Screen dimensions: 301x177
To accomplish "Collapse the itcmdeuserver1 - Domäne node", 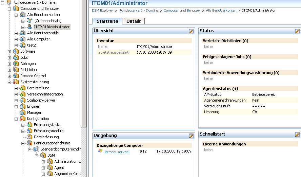I will coord(2,2).
